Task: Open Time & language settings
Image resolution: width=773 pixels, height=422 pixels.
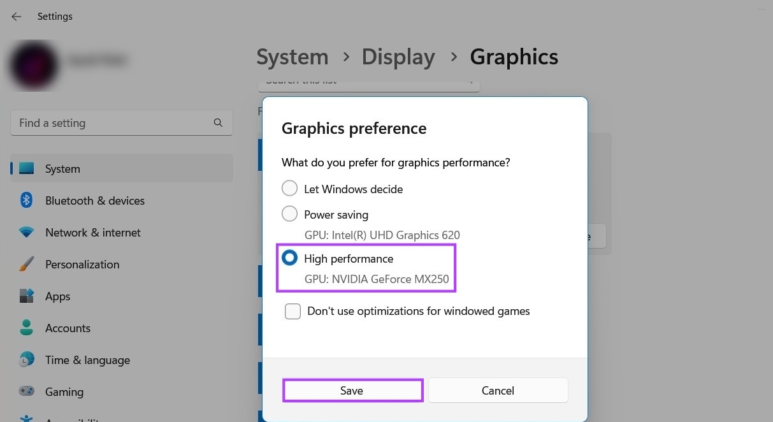Action: click(x=26, y=360)
